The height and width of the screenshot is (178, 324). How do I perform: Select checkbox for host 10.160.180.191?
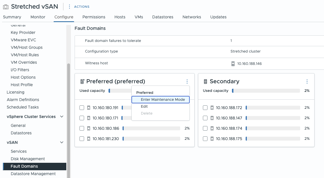(82, 108)
